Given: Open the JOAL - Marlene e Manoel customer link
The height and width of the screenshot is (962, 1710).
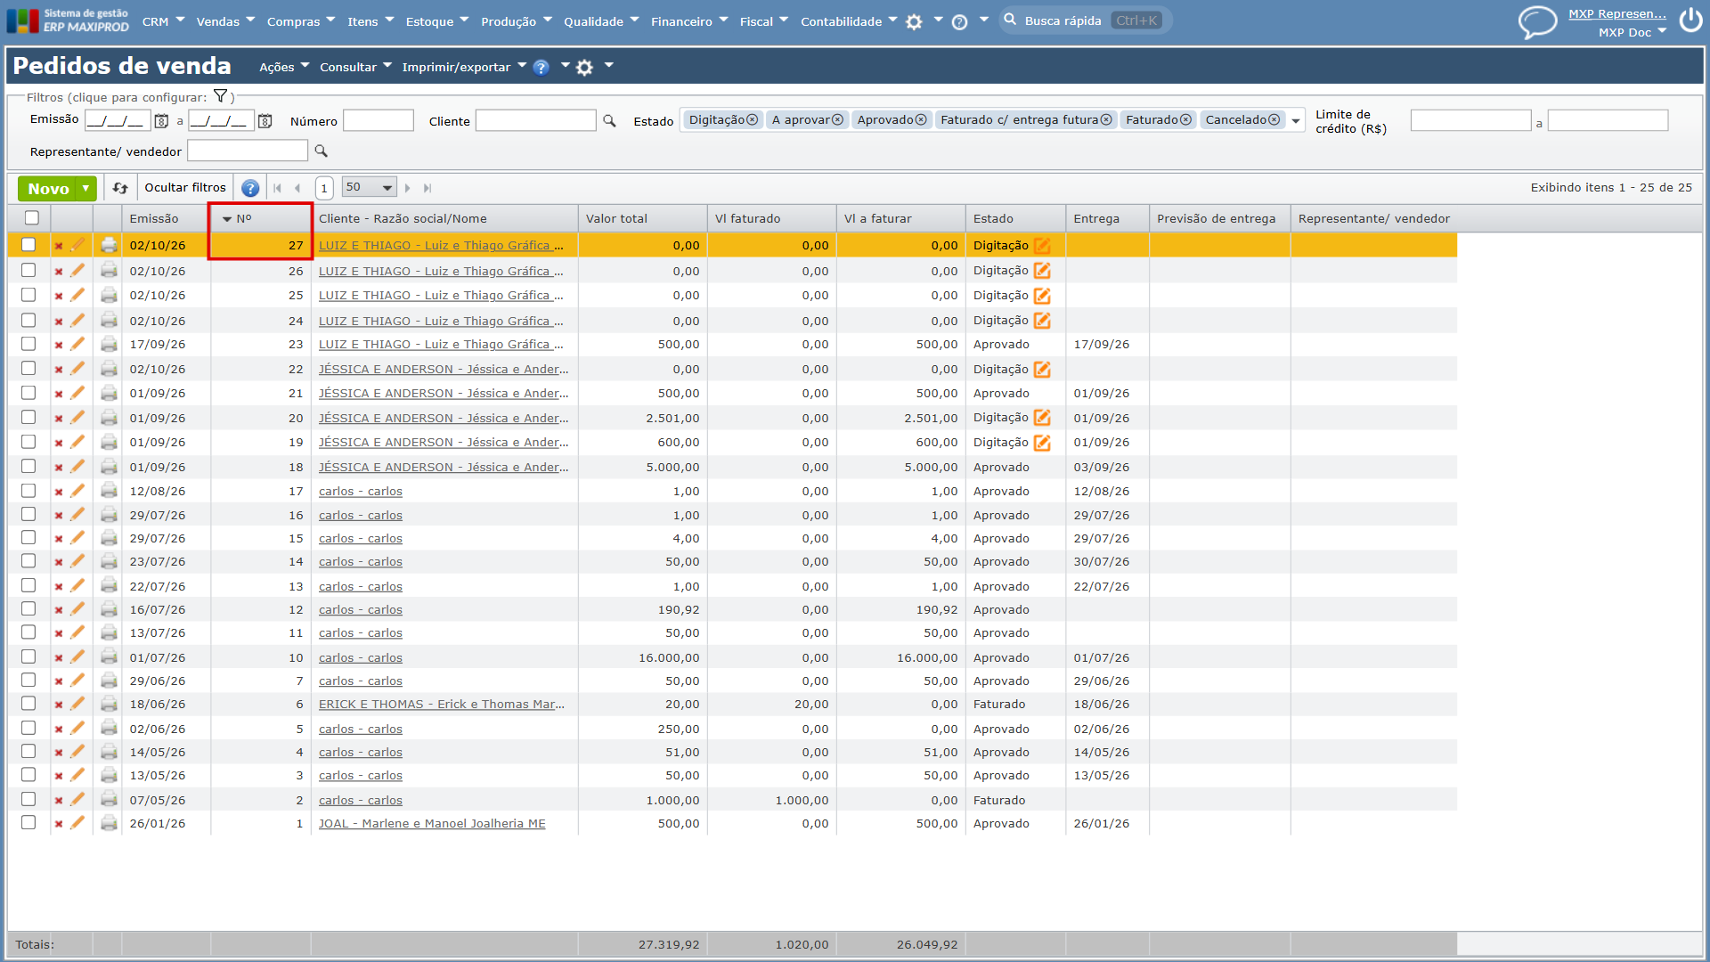Looking at the screenshot, I should (x=432, y=823).
